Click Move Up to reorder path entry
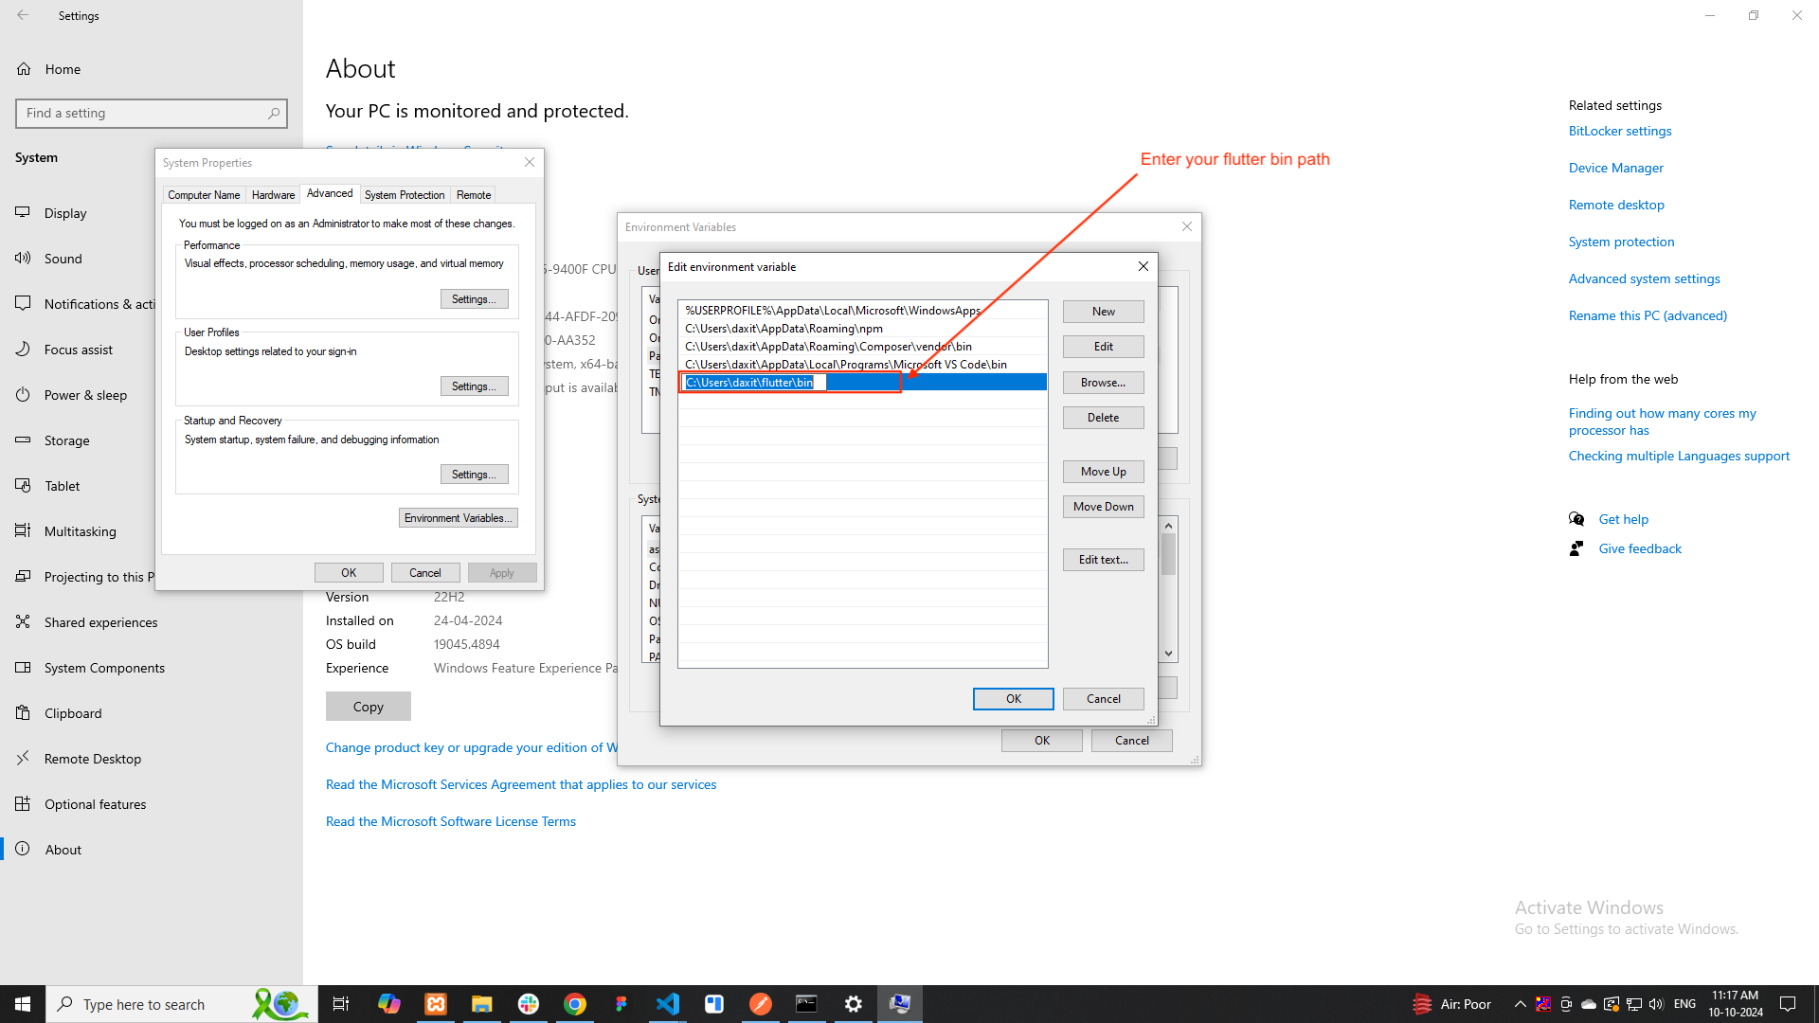The height and width of the screenshot is (1023, 1819). (x=1103, y=471)
